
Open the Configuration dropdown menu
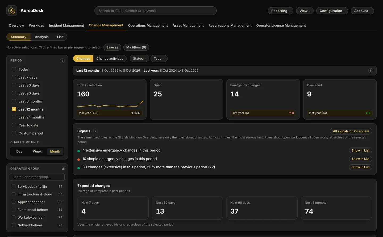[x=332, y=11]
